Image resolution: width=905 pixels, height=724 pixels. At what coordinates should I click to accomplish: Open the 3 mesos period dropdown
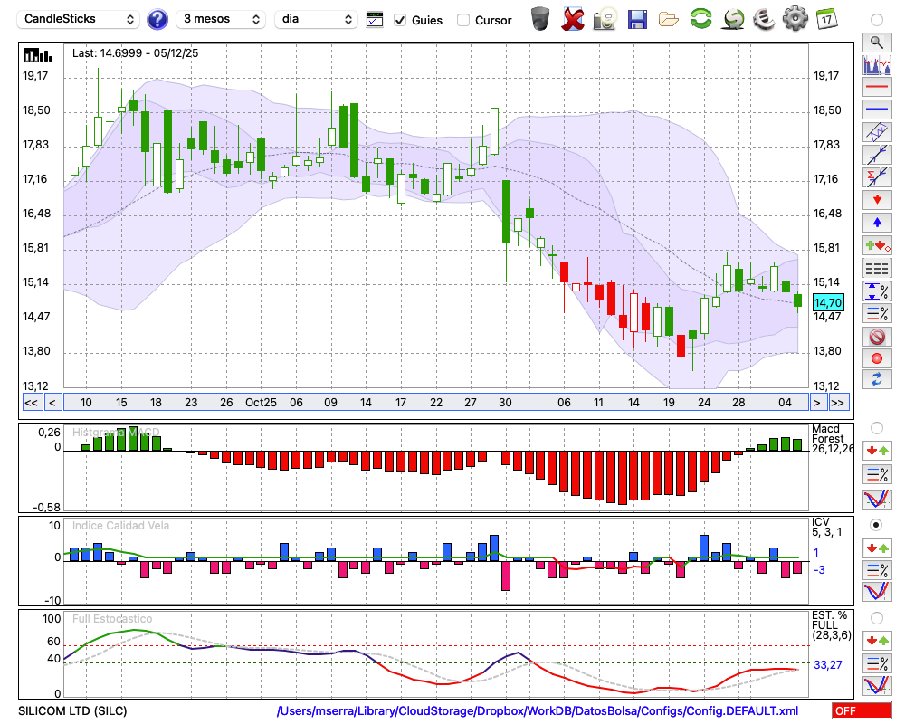(x=222, y=19)
